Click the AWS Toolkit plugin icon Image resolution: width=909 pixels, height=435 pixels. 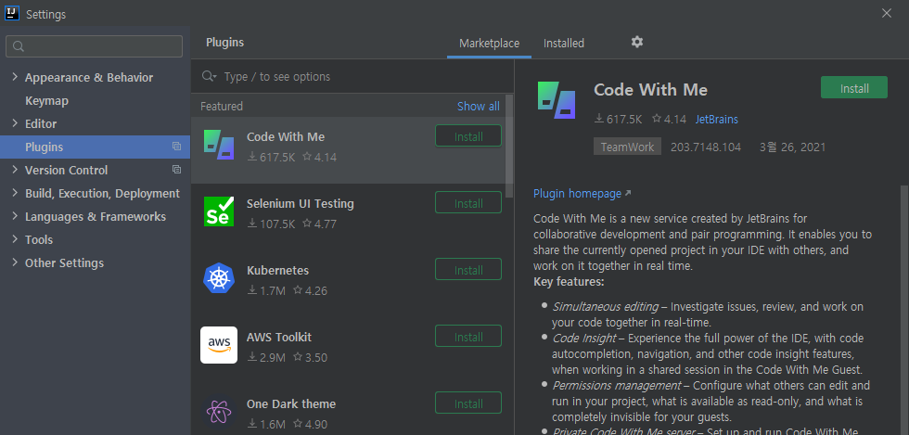pos(219,345)
